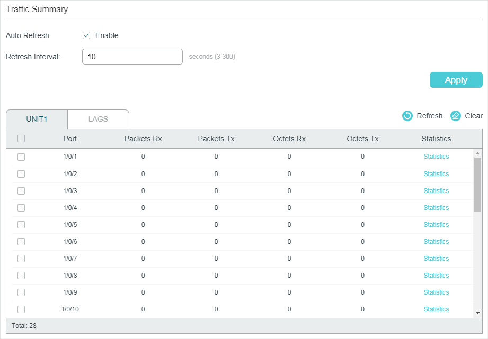
Task: Click the Statistics column header
Action: (x=436, y=139)
